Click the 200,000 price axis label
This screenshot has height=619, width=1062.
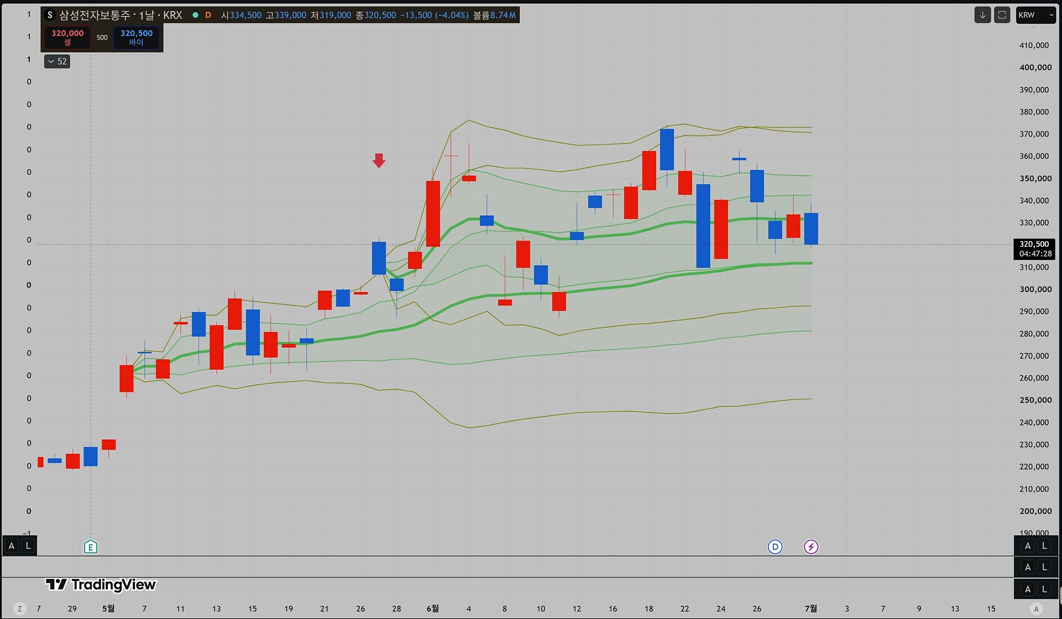[1035, 511]
